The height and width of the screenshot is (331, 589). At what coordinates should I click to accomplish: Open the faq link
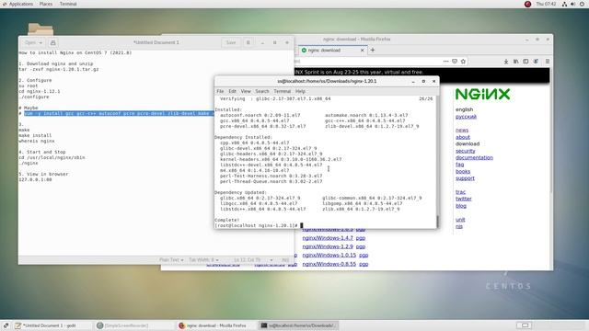click(x=459, y=165)
